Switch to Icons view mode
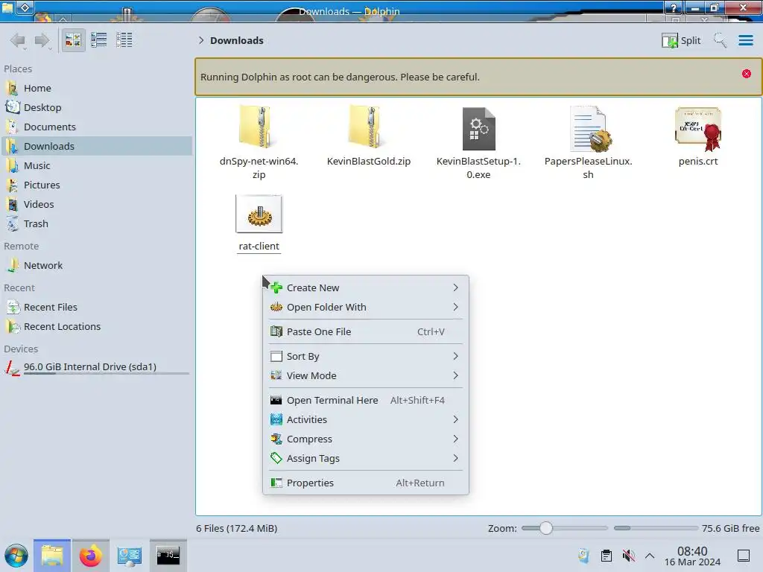The height and width of the screenshot is (572, 763). [73, 40]
